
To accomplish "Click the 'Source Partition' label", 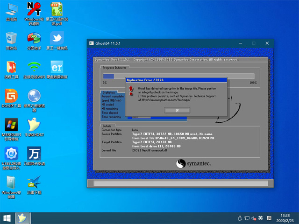I will (112, 134).
